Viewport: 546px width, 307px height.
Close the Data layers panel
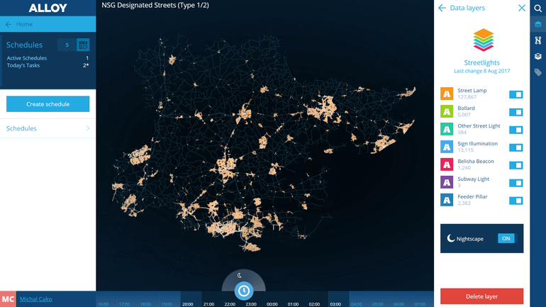522,8
